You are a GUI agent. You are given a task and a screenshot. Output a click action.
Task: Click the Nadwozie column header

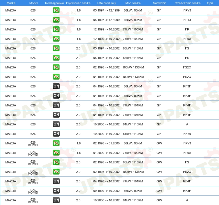(159, 3)
